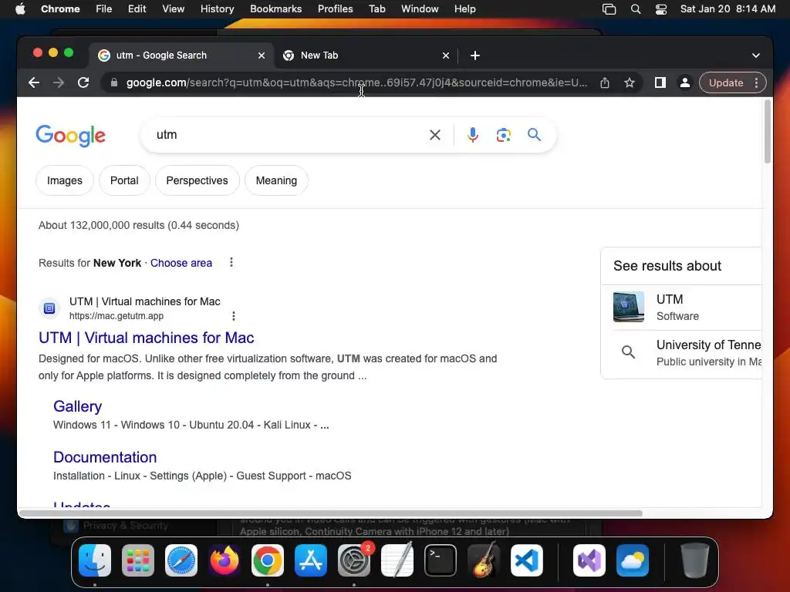
Task: Open Launchpad from the Dock
Action: pos(138,560)
